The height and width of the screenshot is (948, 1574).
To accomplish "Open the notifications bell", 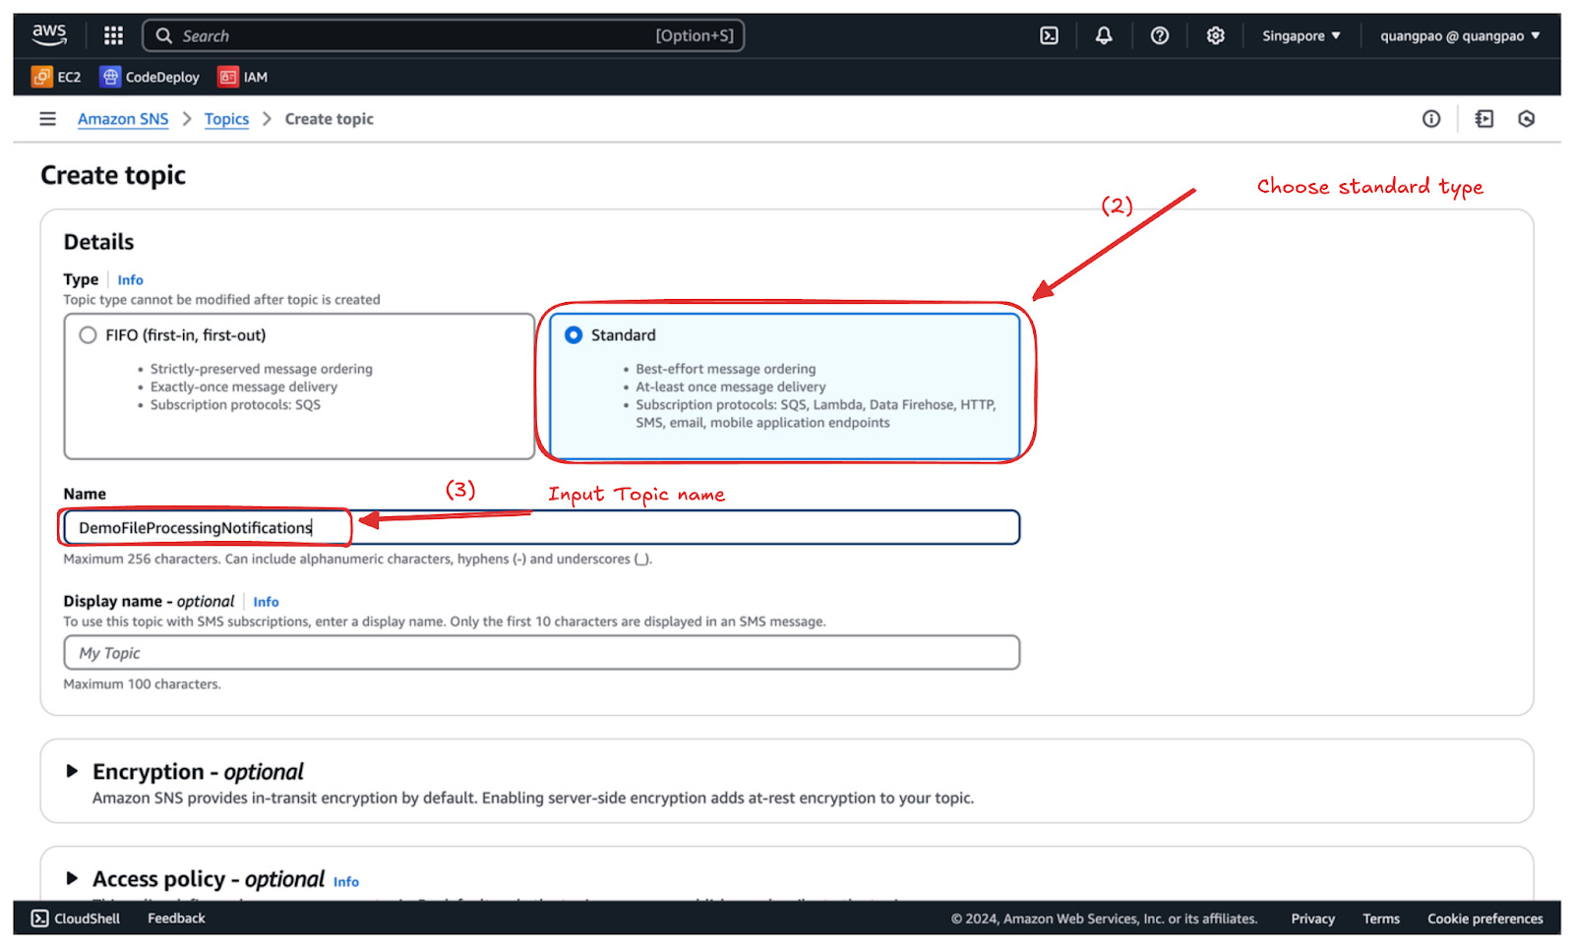I will [x=1104, y=35].
